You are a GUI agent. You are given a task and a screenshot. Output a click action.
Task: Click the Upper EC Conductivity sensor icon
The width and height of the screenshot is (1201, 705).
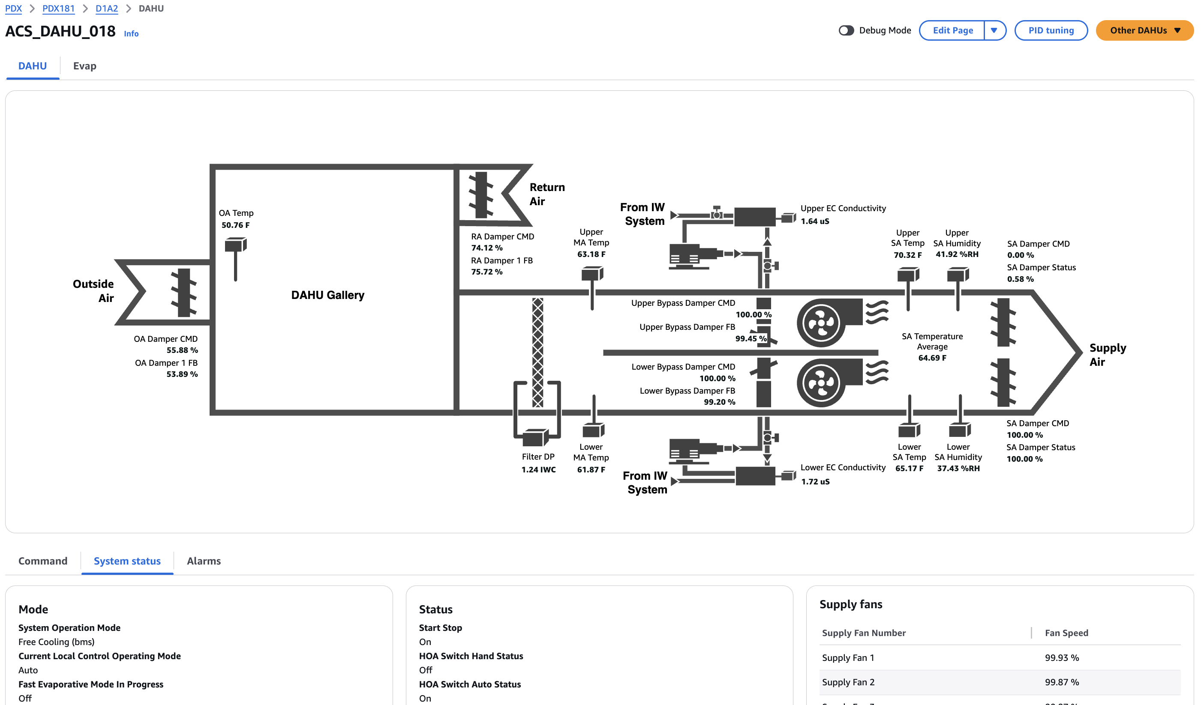[788, 218]
